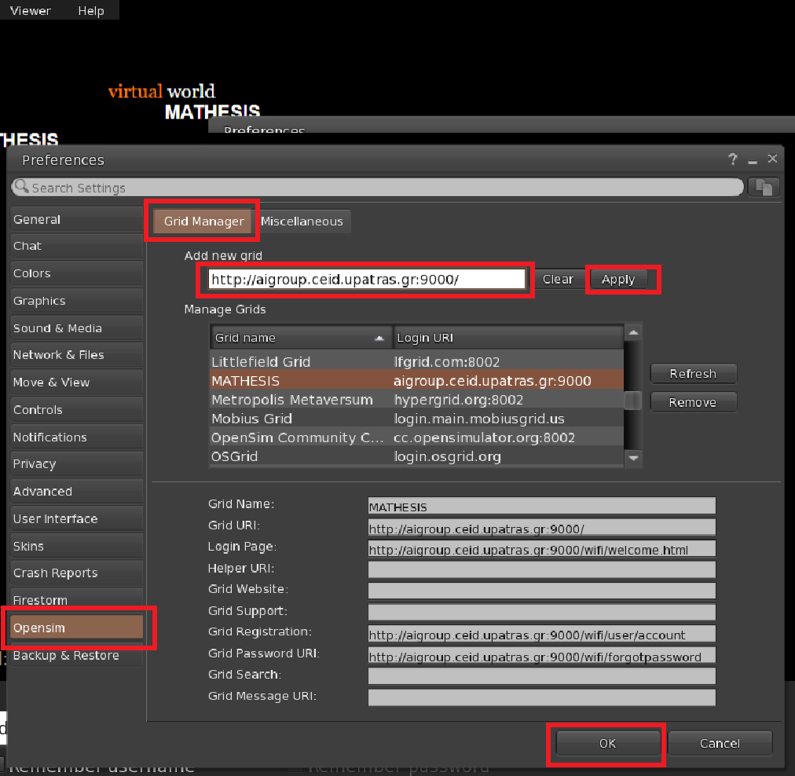Viewport: 795px width, 776px height.
Task: Open the Viewer menu
Action: [x=31, y=11]
